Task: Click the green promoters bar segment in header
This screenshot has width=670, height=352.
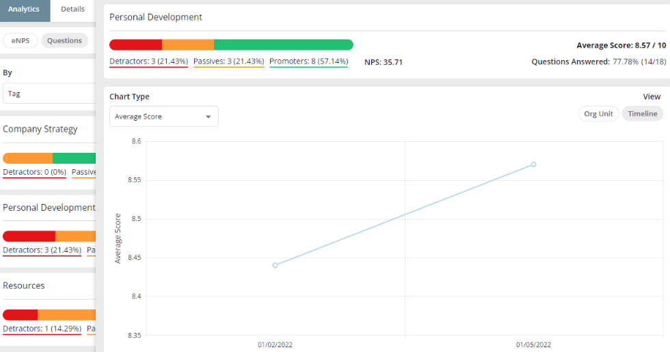Action: coord(283,45)
